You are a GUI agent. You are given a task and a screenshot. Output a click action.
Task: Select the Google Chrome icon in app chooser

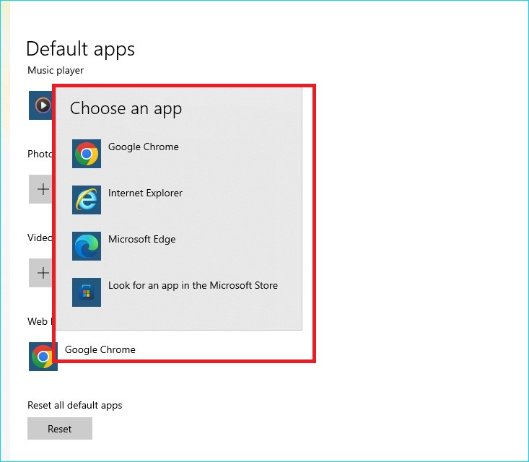coord(87,154)
